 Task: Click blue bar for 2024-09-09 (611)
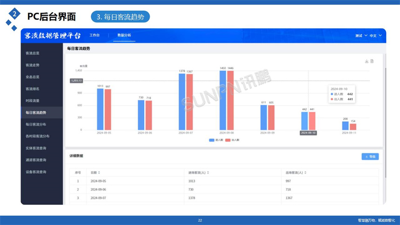pyautogui.click(x=264, y=117)
